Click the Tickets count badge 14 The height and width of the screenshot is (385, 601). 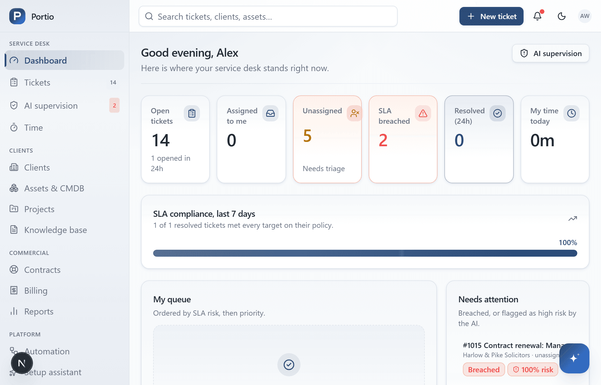(x=113, y=82)
